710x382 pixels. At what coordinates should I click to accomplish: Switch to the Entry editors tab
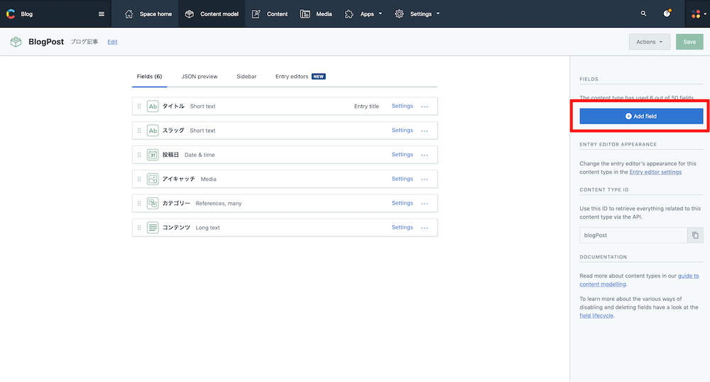point(300,77)
